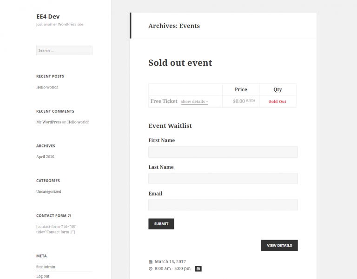Click the Log out link
Image resolution: width=357 pixels, height=279 pixels.
pos(43,276)
